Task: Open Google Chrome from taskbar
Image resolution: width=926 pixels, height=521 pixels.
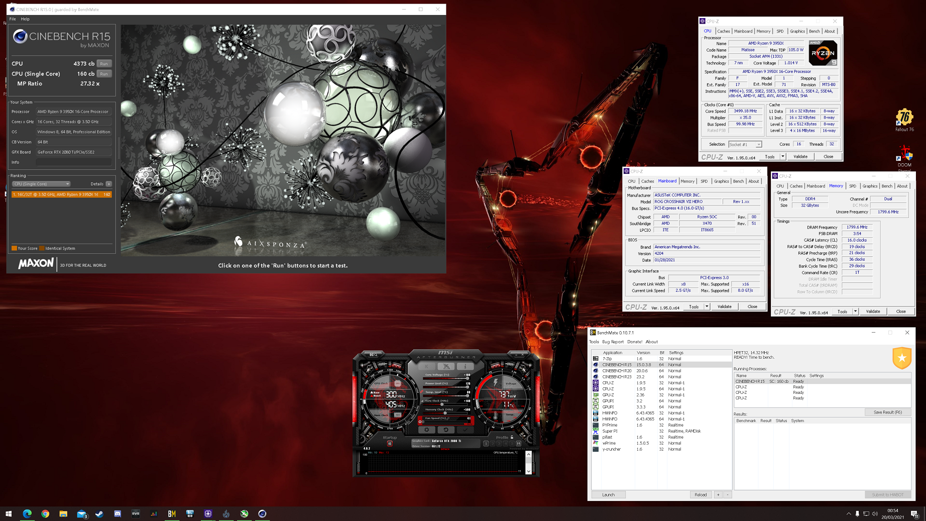Action: pyautogui.click(x=45, y=513)
